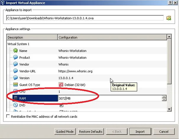Decrease RAM with the down spinner arrow
The image size is (179, 139).
(x=164, y=99)
